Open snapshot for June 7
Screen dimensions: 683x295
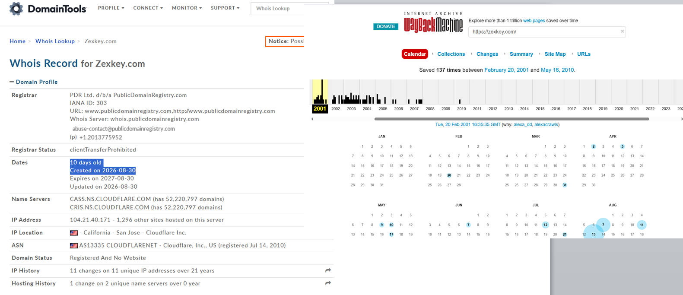468,225
